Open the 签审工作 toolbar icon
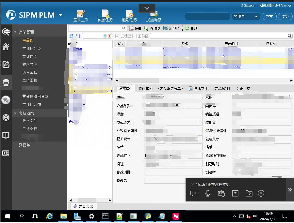This screenshot has width=294, height=223. tap(81, 14)
